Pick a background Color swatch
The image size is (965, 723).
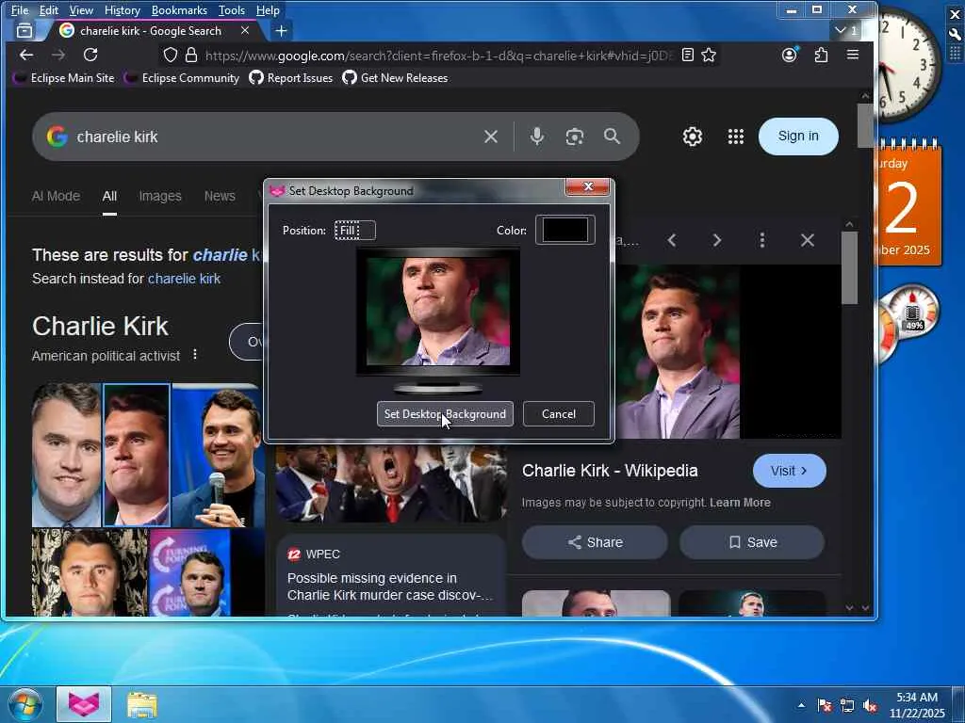[565, 230]
